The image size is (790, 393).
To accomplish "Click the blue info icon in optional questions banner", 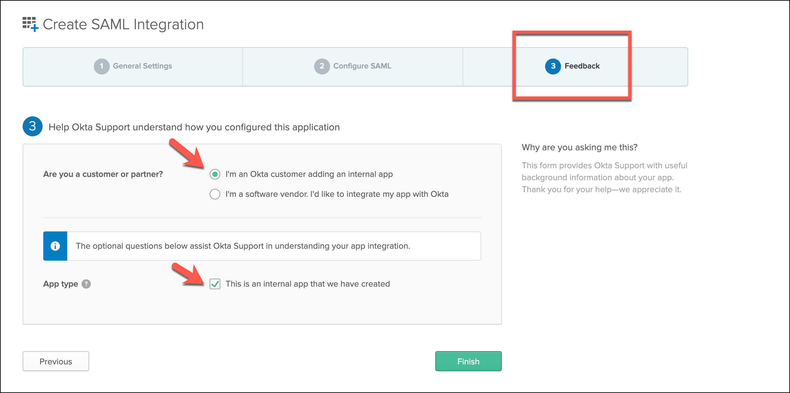I will click(55, 246).
